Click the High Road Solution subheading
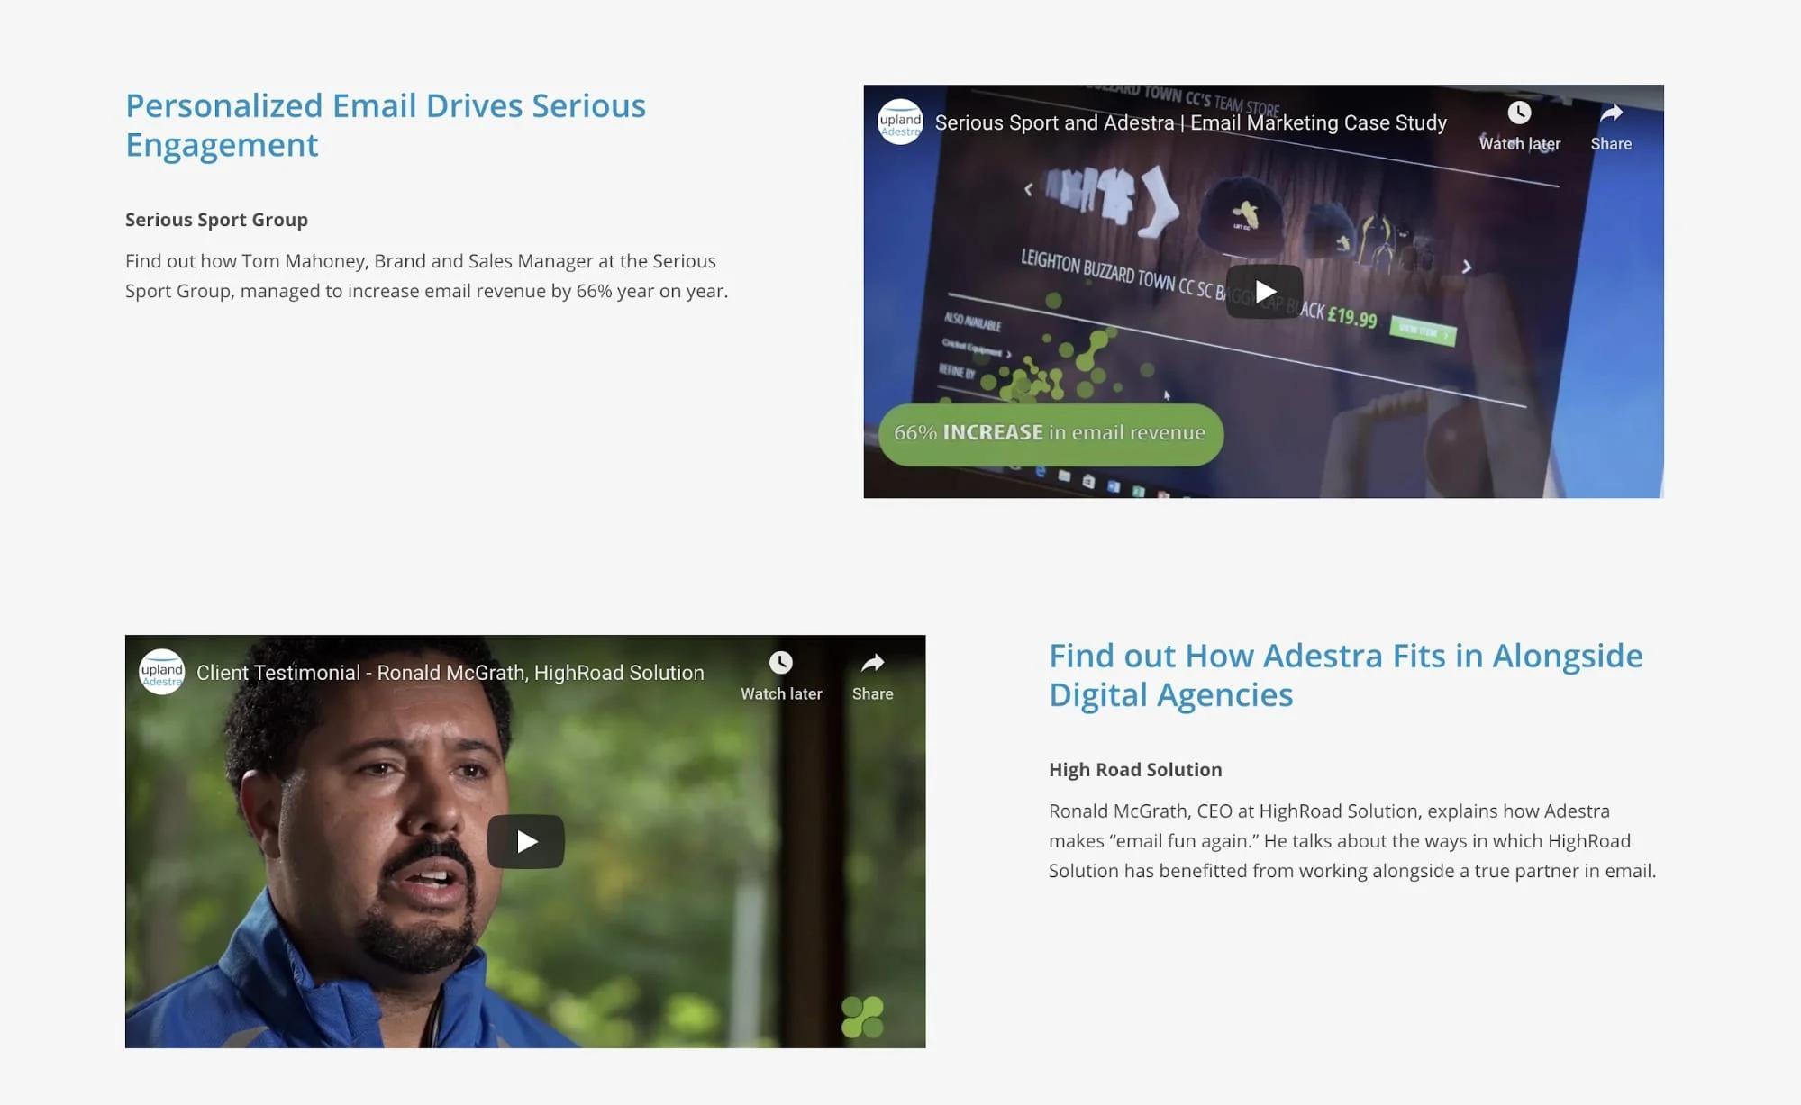The image size is (1801, 1105). point(1135,770)
